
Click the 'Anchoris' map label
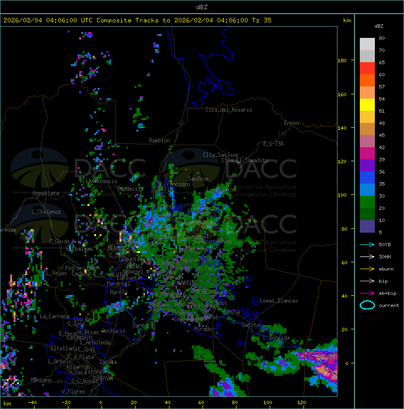point(114,331)
